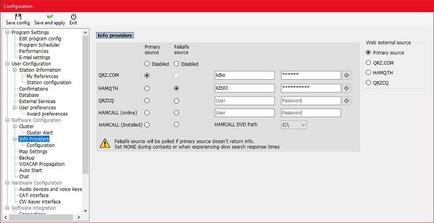Open the HAMCALL DVD Path drive dropdown
The height and width of the screenshot is (223, 434).
(294, 125)
